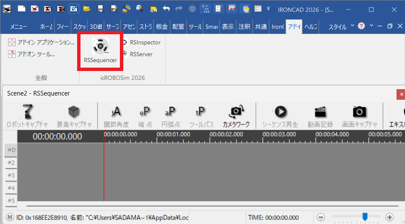Switch to the 共通 ribbon tab

pos(261,27)
